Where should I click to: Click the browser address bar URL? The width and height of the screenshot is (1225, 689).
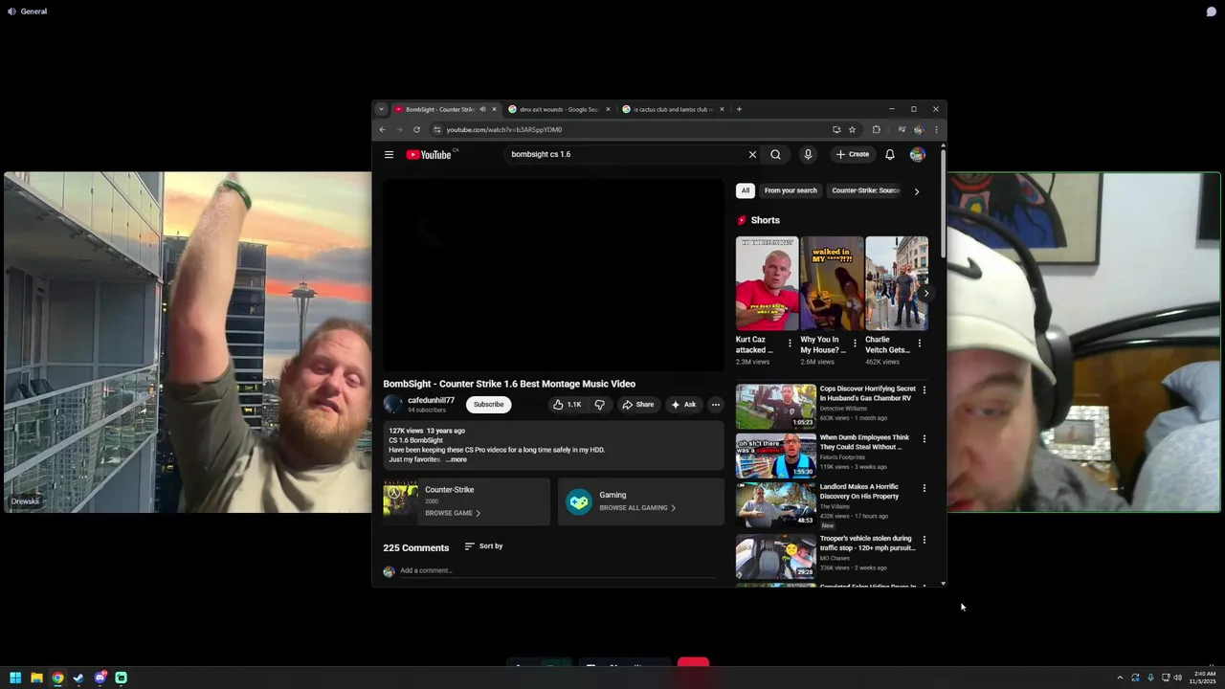pyautogui.click(x=503, y=129)
